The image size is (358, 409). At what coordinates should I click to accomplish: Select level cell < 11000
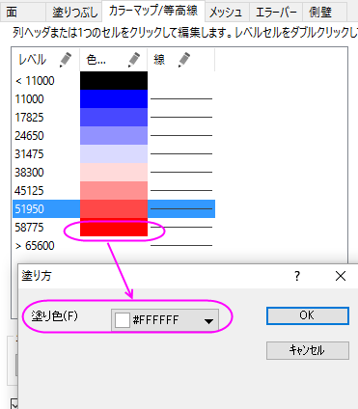pyautogui.click(x=46, y=80)
